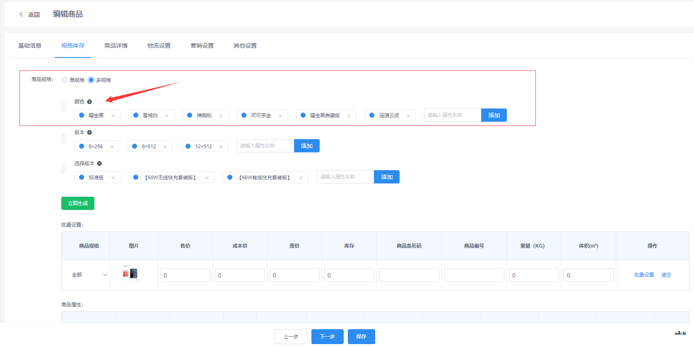Select the 单规格 radio button

pos(65,80)
